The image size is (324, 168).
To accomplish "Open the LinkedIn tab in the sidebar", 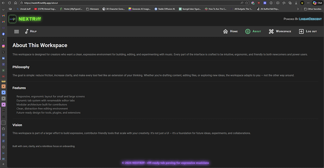I will (x=3, y=58).
